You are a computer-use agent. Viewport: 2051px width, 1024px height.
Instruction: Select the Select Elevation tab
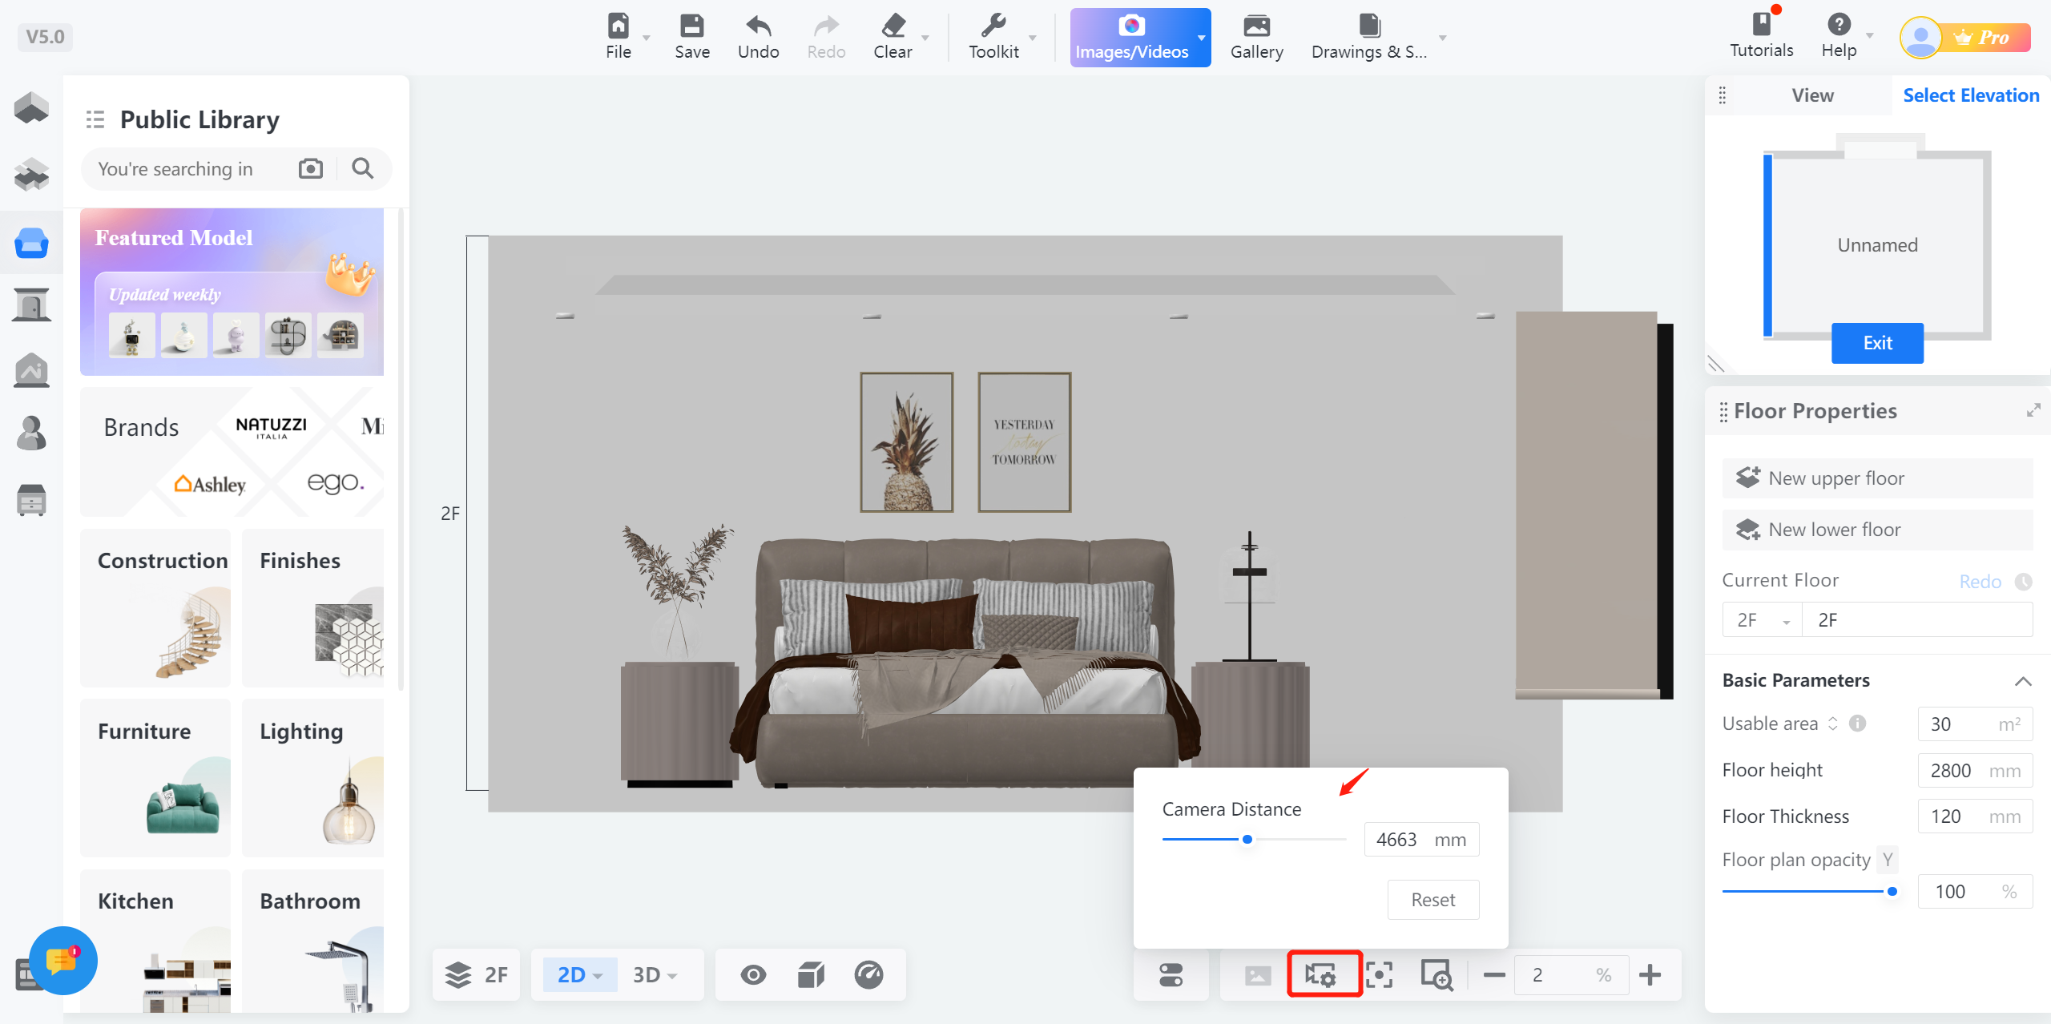pyautogui.click(x=1970, y=95)
